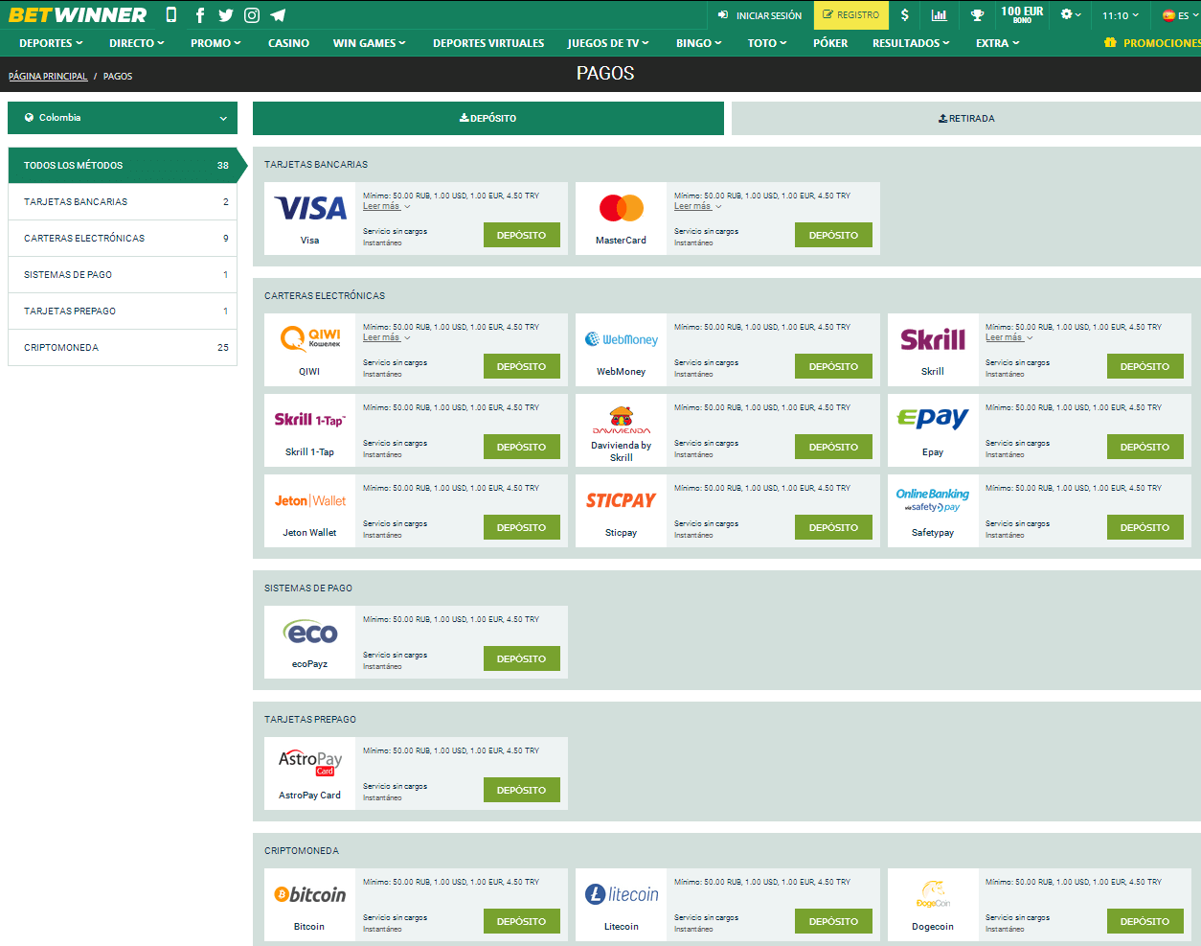Click the yellow Registro button

pyautogui.click(x=851, y=15)
